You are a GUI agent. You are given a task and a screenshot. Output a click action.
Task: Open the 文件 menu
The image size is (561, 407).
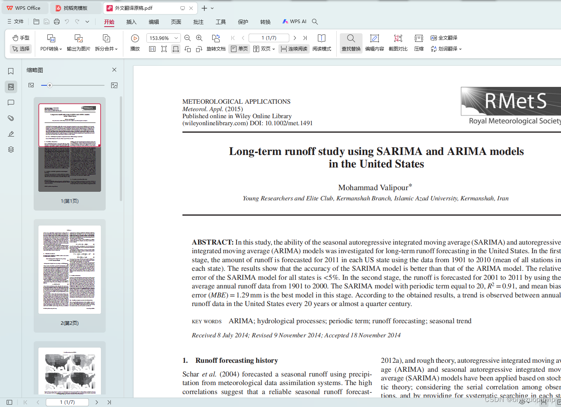point(16,22)
